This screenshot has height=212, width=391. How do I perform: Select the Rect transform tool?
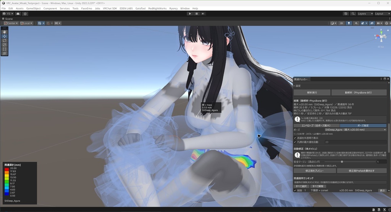pos(5,49)
